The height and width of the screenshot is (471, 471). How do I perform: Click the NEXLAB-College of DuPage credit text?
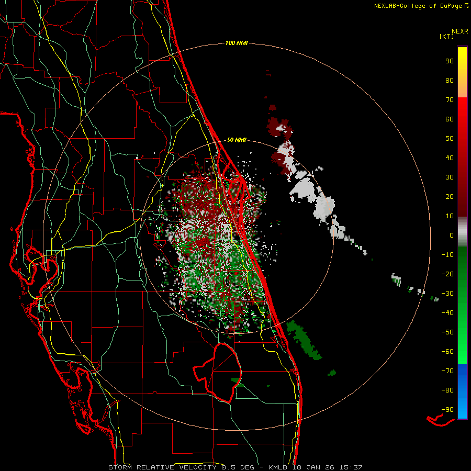pos(418,6)
